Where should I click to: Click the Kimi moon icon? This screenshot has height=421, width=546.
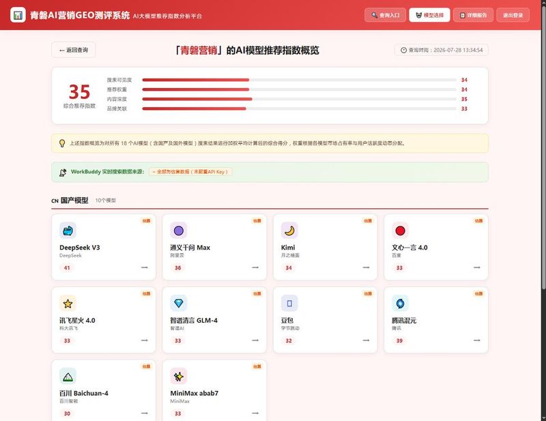pos(289,231)
